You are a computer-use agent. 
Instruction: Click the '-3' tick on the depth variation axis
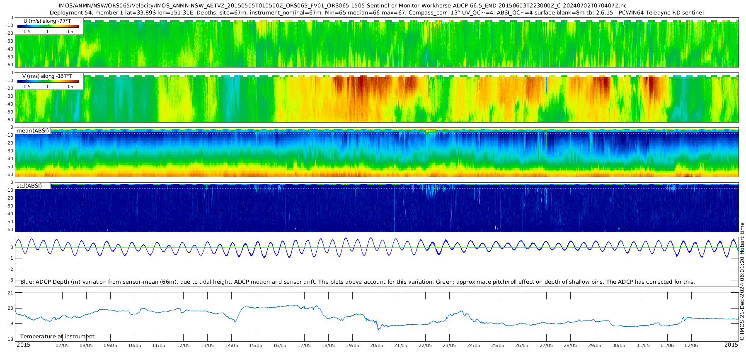pos(11,280)
